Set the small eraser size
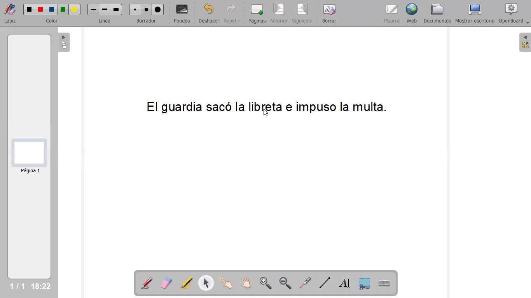Viewport: 531px width, 298px height. 135,9
